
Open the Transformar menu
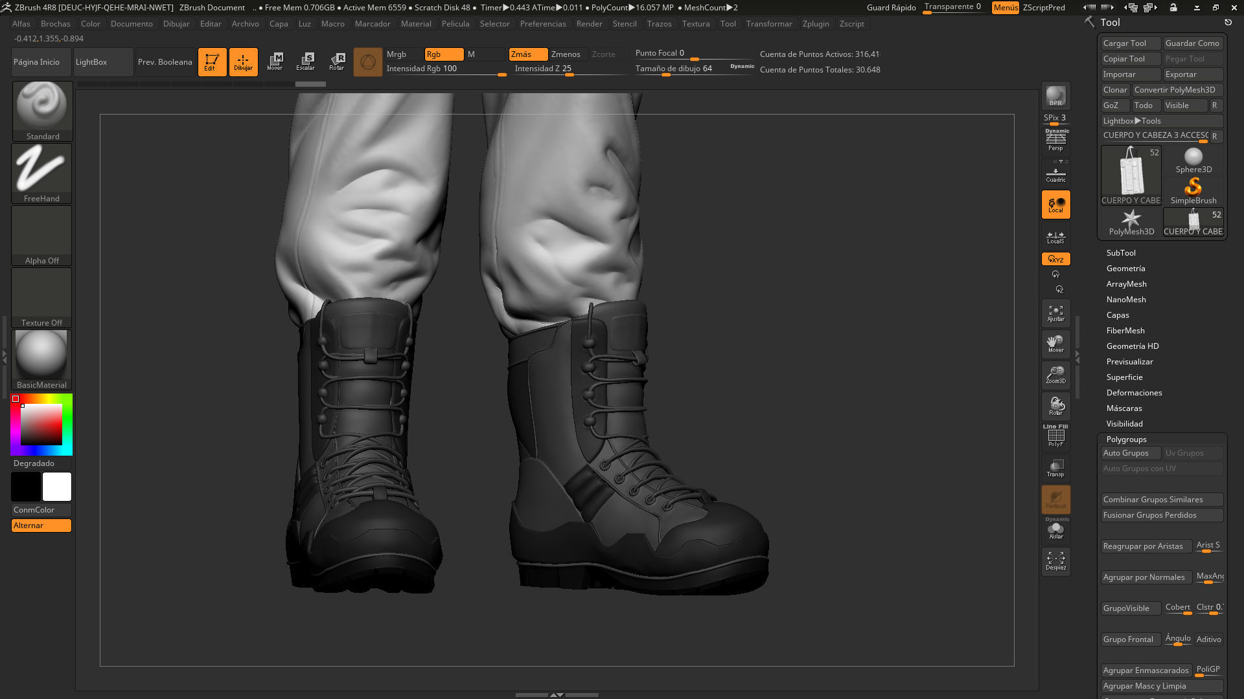coord(769,24)
